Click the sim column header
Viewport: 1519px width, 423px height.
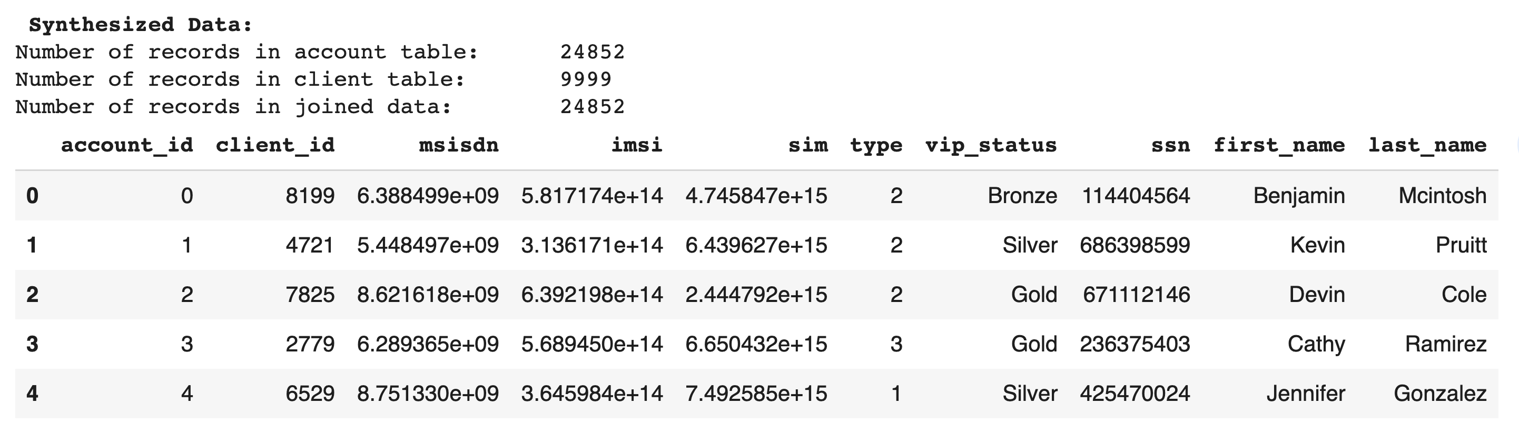(808, 145)
